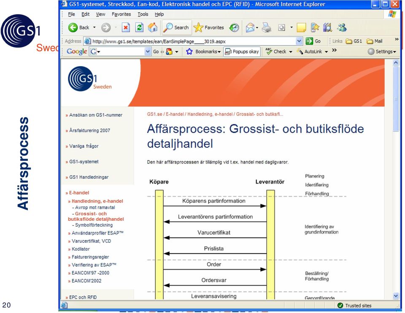
Task: Open Avrop mot ramavtal sub-link
Action: tap(95, 207)
